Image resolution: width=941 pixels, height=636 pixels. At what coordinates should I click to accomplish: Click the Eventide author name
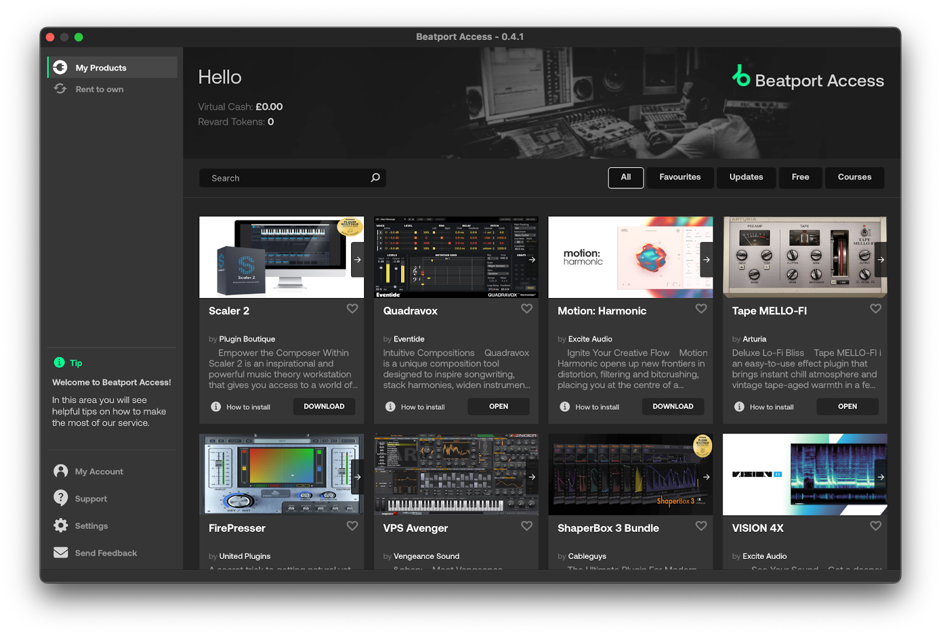tap(409, 339)
